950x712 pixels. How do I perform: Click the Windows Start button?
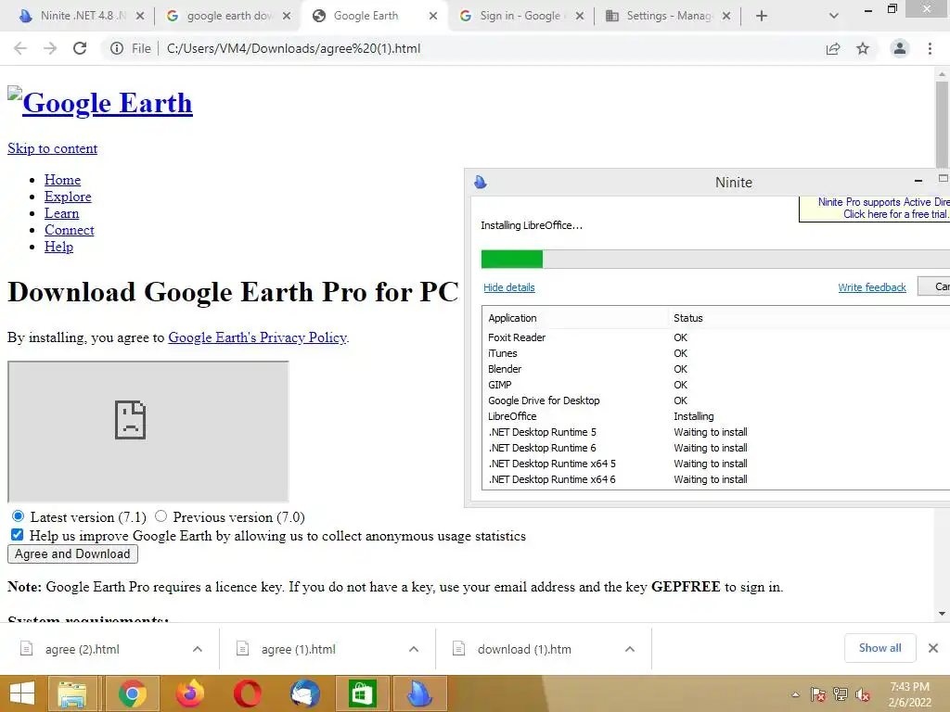pos(22,693)
